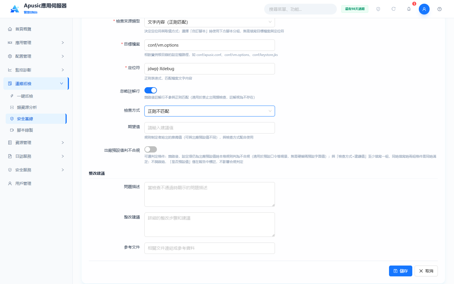Click the person icon beside 用戶管理

click(x=10, y=183)
